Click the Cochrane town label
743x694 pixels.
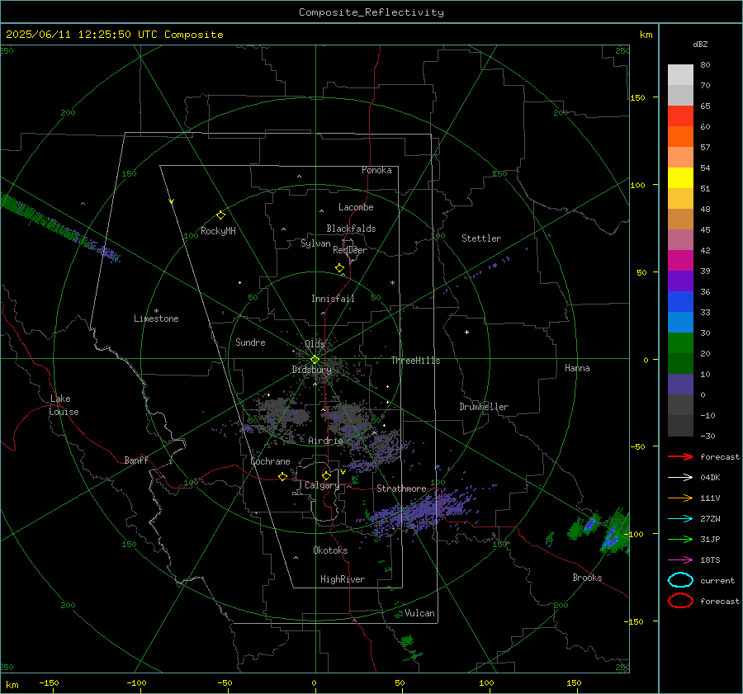[x=270, y=461]
